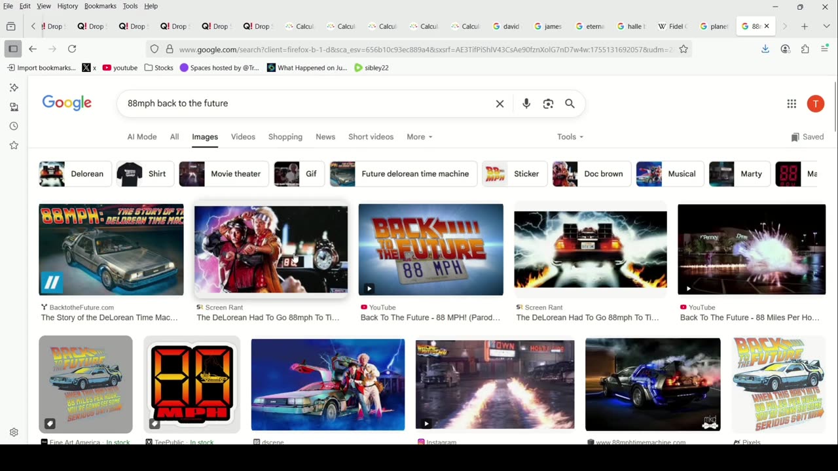Start a voice search with microphone

click(x=526, y=103)
